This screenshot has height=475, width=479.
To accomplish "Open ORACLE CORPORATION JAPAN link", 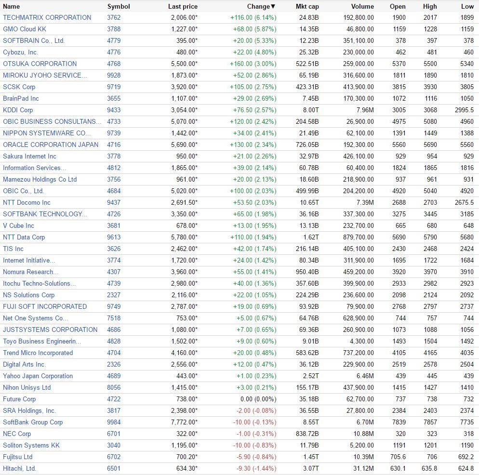I will (51, 145).
